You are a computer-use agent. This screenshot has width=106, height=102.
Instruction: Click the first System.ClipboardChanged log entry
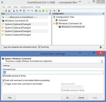pos(18,24)
